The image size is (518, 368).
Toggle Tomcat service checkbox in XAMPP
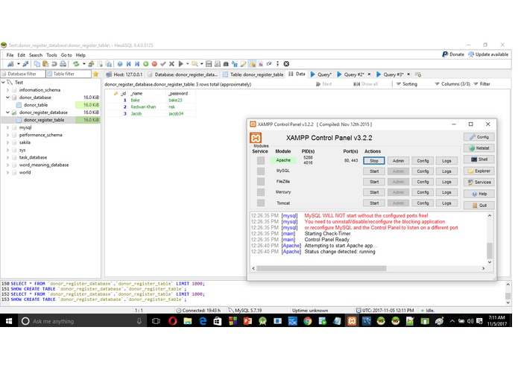click(x=261, y=203)
